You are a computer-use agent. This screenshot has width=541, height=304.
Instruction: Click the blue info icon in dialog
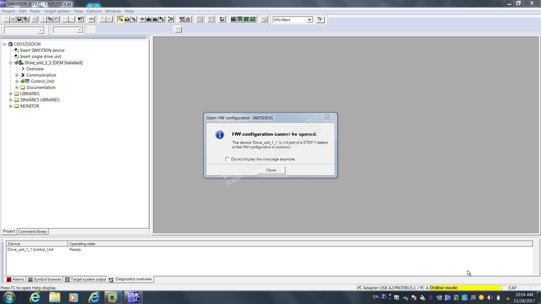[219, 135]
